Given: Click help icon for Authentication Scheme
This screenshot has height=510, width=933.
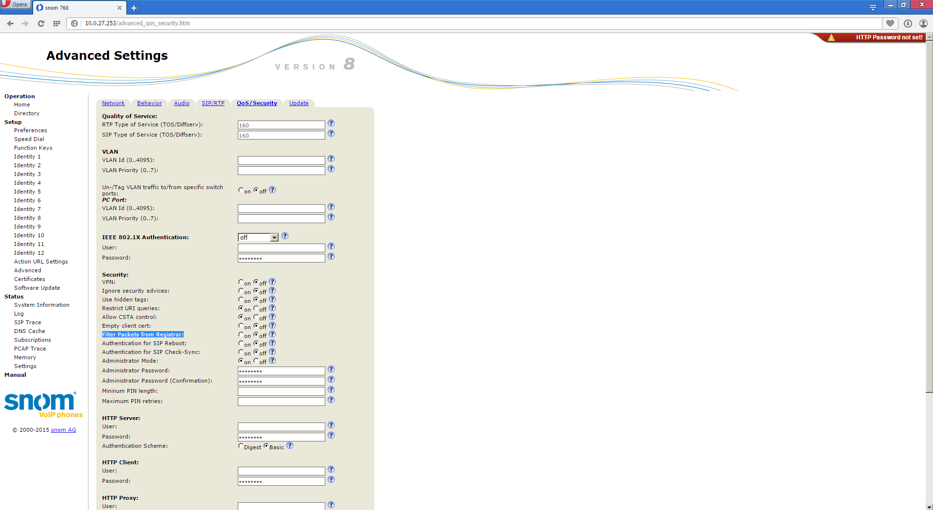Looking at the screenshot, I should coord(290,446).
